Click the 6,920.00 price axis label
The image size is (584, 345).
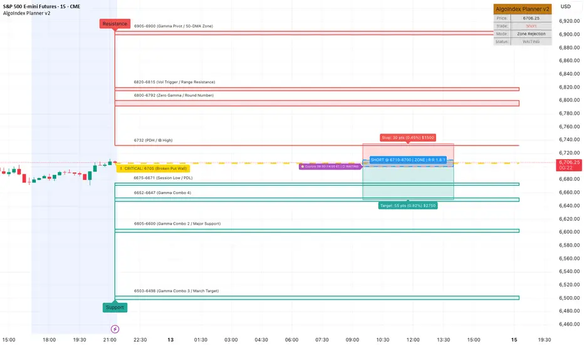click(569, 21)
